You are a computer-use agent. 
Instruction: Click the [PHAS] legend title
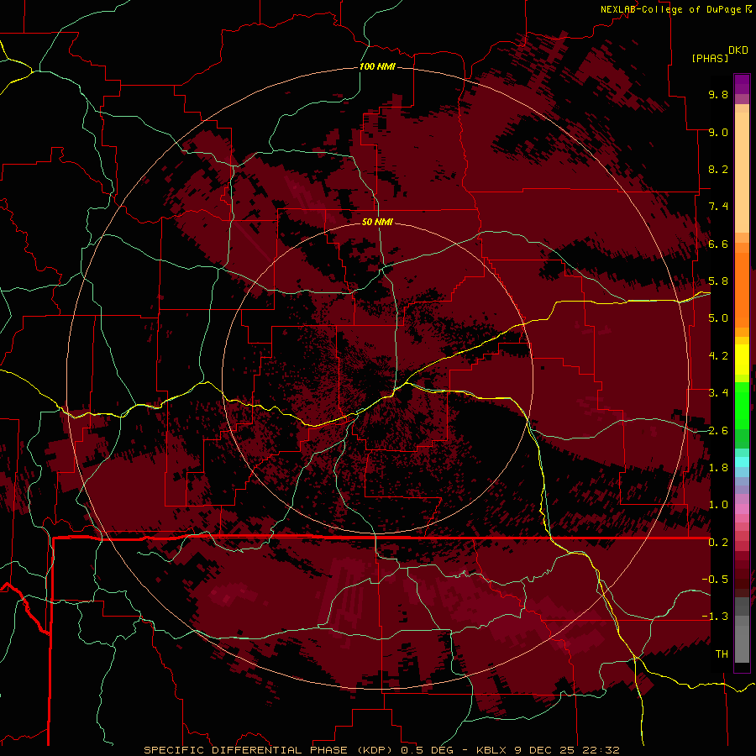[x=710, y=59]
